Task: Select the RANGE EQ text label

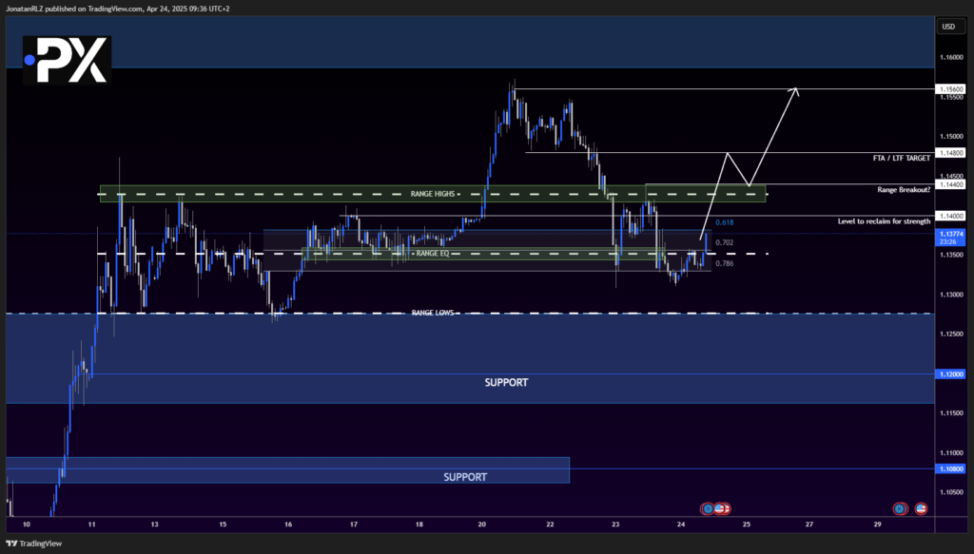Action: click(x=434, y=254)
